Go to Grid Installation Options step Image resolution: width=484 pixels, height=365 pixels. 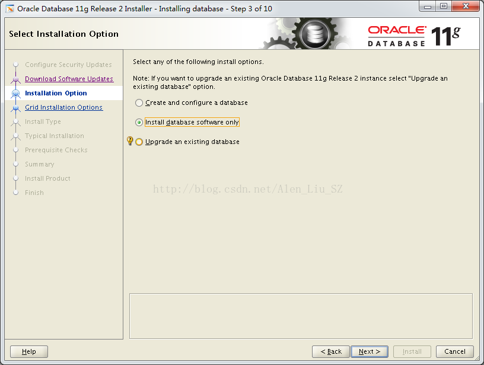coord(63,107)
